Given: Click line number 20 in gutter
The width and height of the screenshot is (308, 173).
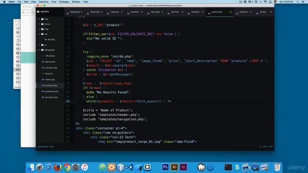Looking at the screenshot, I should [x=68, y=101].
